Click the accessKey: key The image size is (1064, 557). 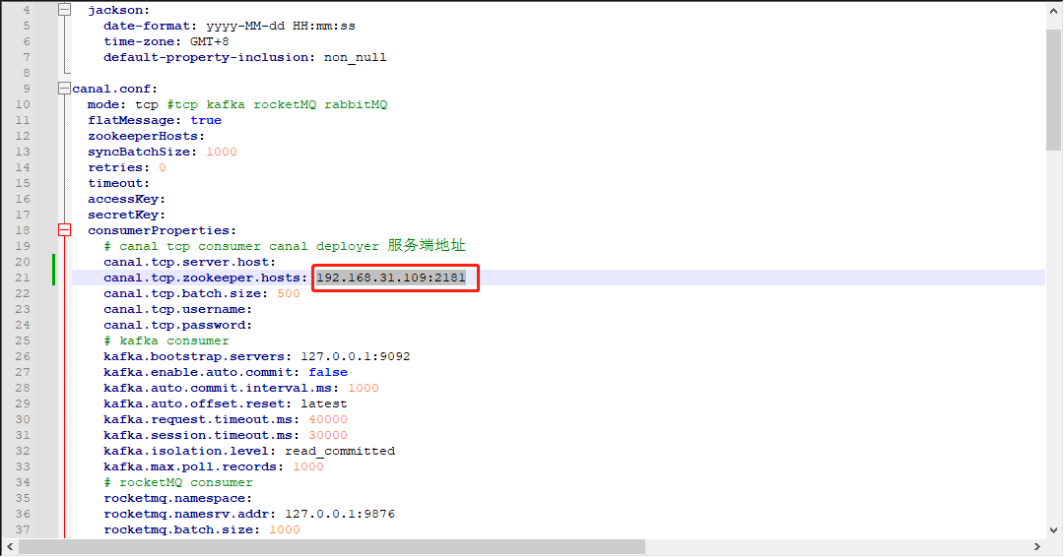click(x=126, y=199)
